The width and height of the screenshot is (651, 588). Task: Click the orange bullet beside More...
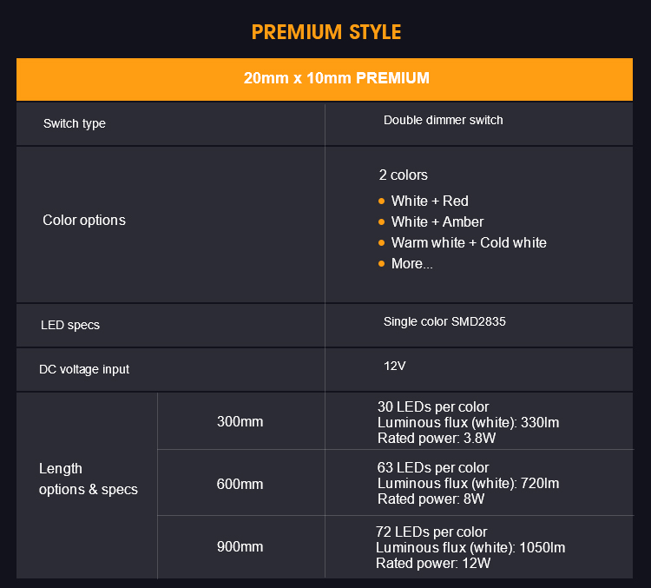coord(382,263)
